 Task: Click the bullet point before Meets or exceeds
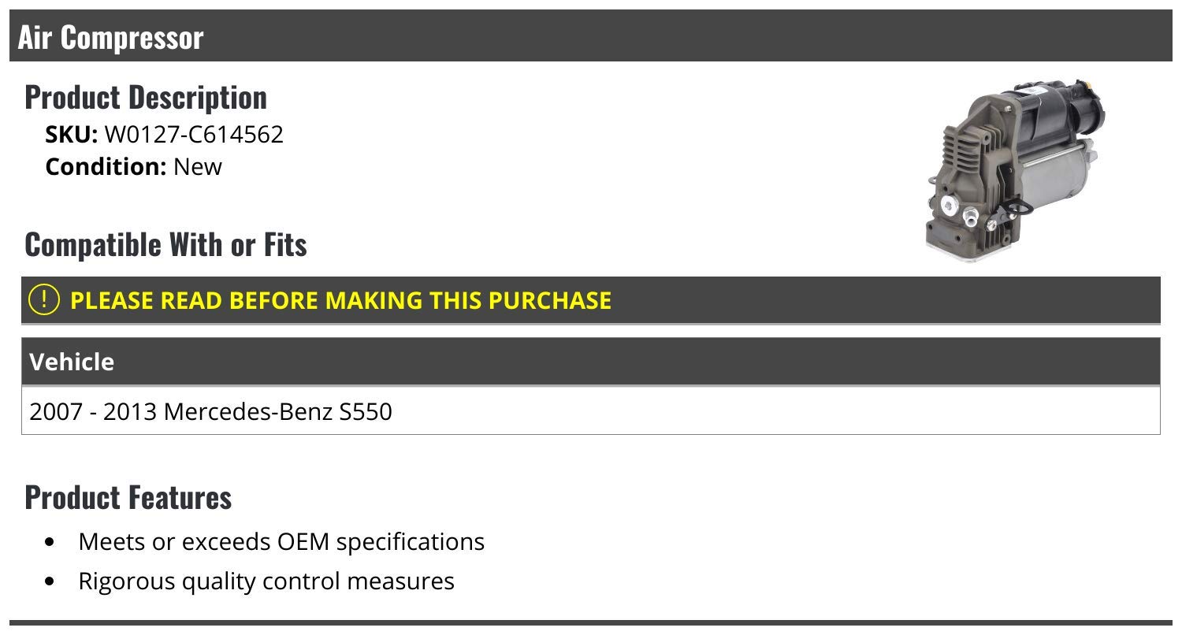tap(51, 542)
